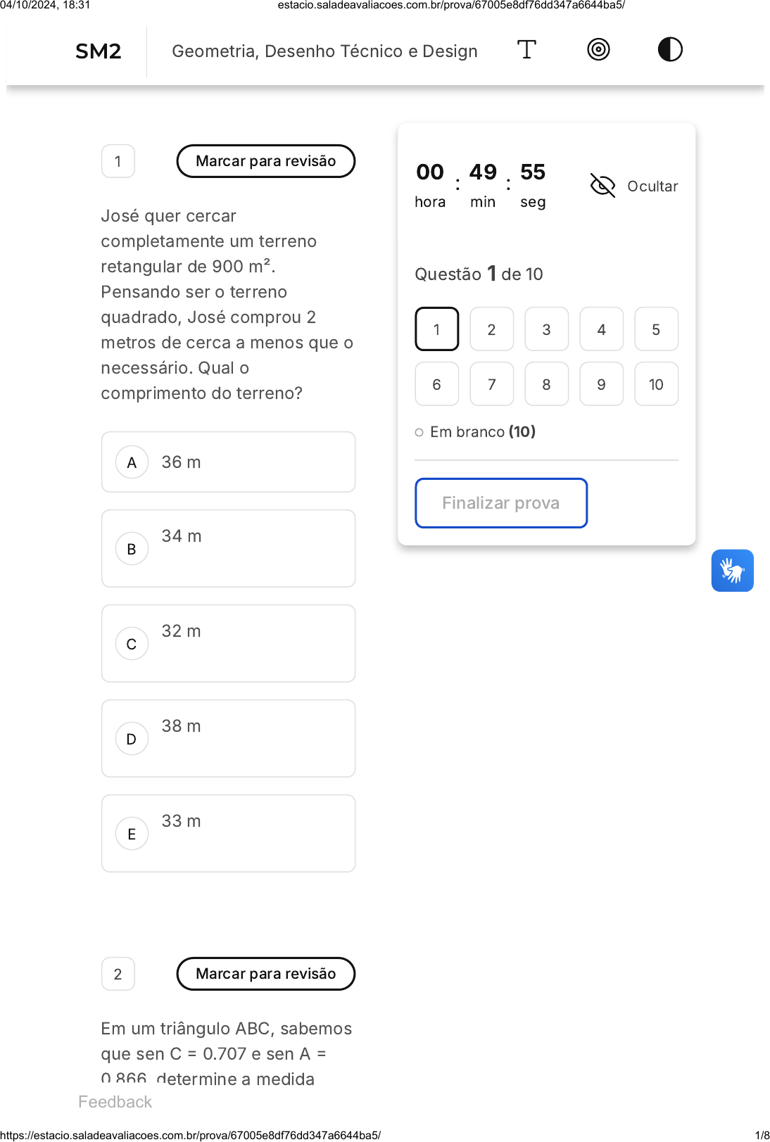
Task: Click the Ocultar label to hide timer
Action: [652, 186]
